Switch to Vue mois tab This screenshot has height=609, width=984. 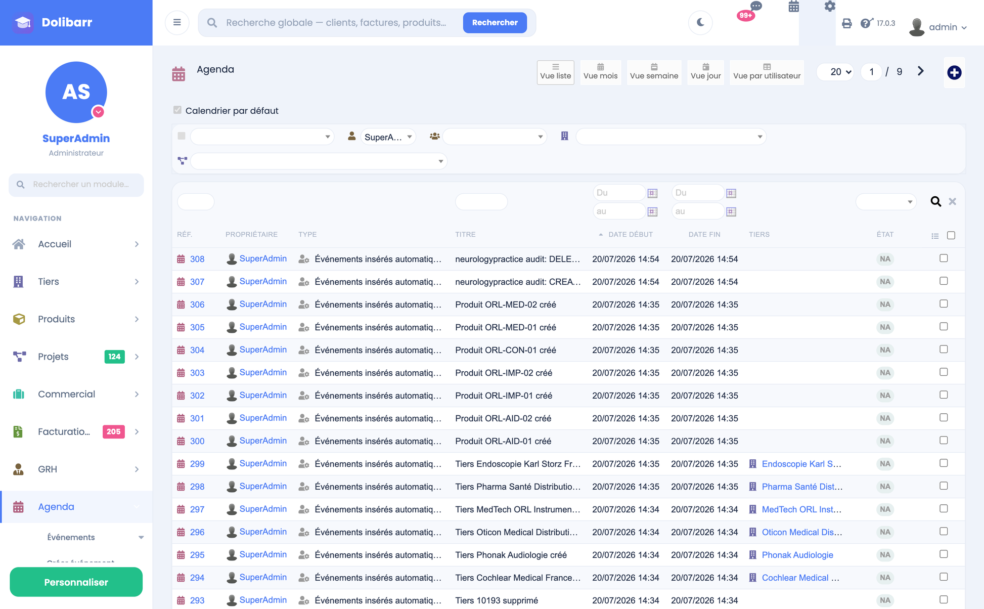click(600, 72)
